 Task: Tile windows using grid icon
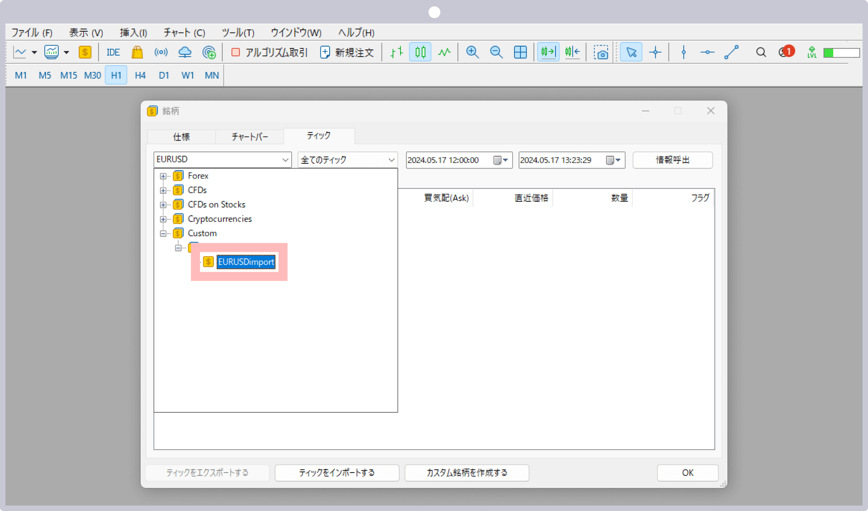pos(520,52)
